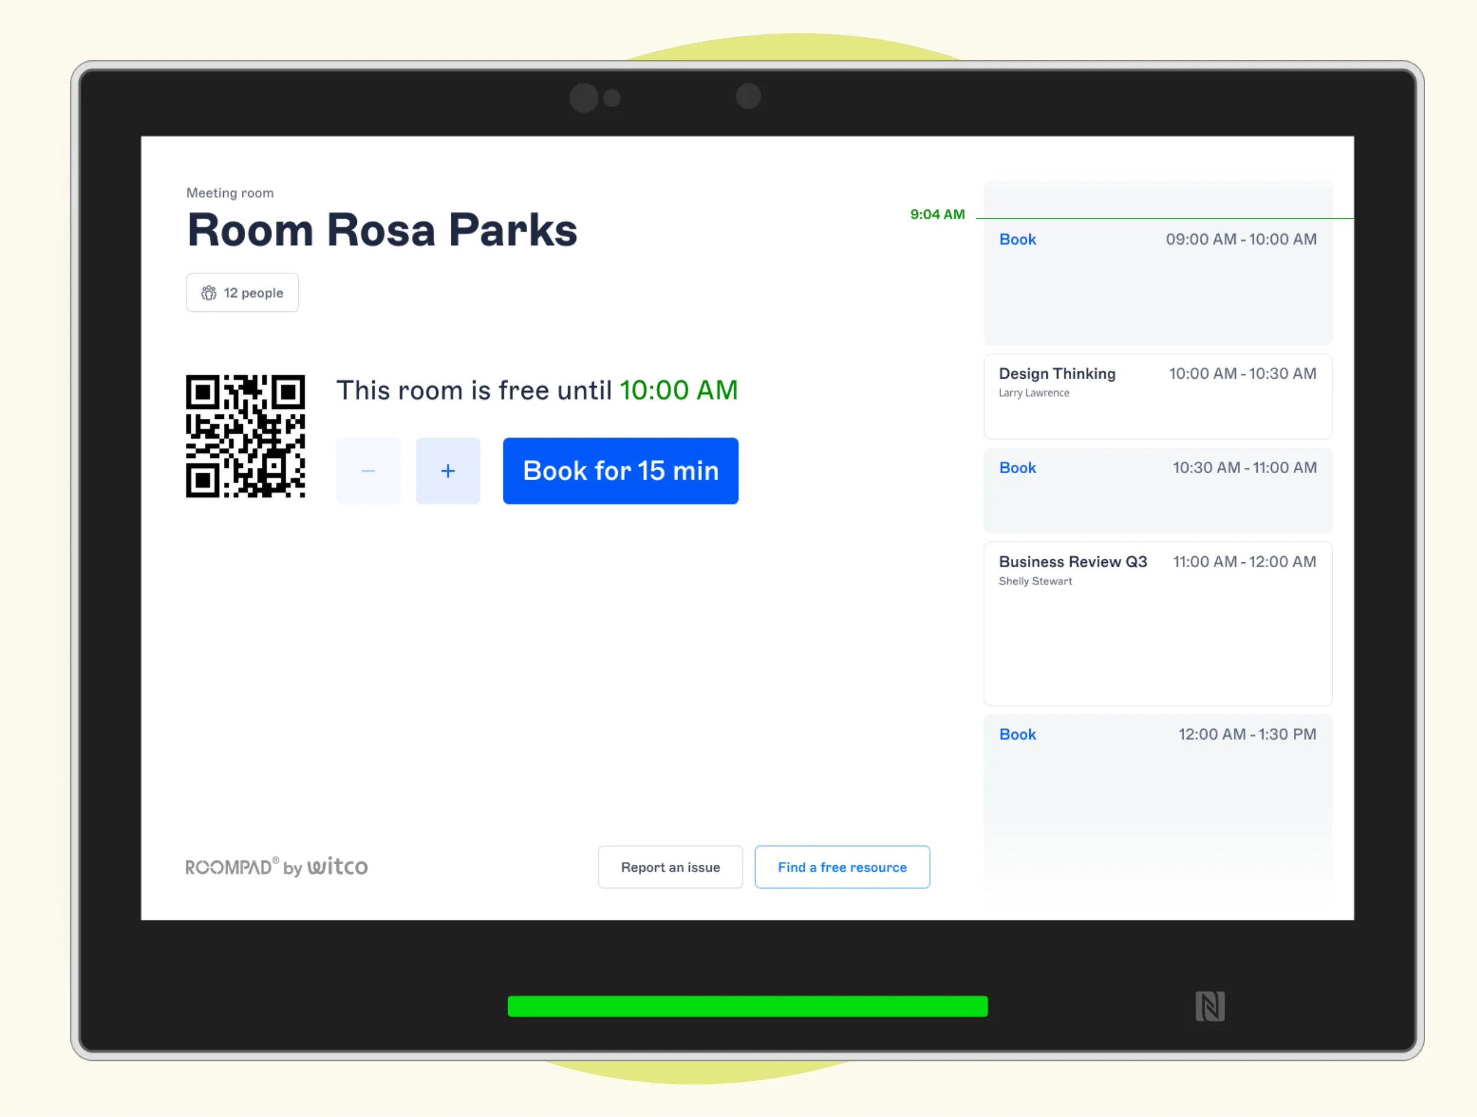
Task: Tap the NFC icon on tablet bezel
Action: pos(1209,1006)
